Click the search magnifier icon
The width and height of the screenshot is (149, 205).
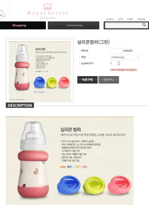pos(144,25)
